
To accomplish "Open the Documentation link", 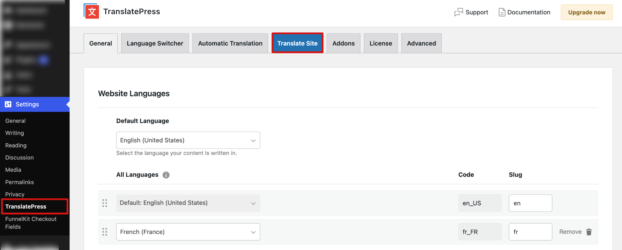I will (525, 12).
